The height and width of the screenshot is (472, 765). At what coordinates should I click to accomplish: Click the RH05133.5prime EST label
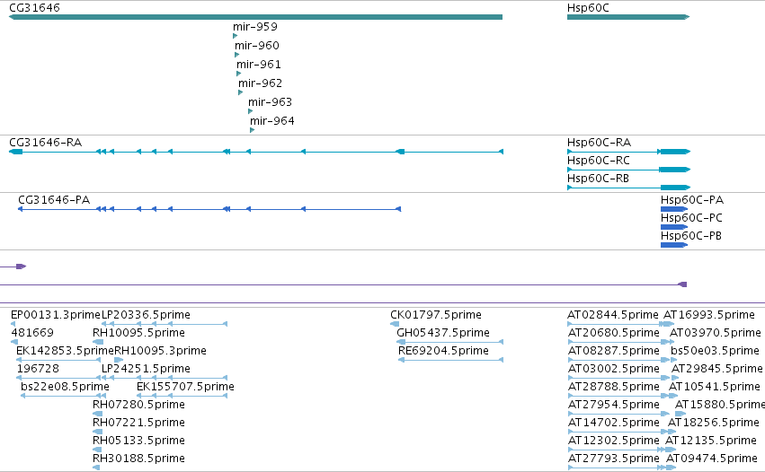tap(138, 441)
